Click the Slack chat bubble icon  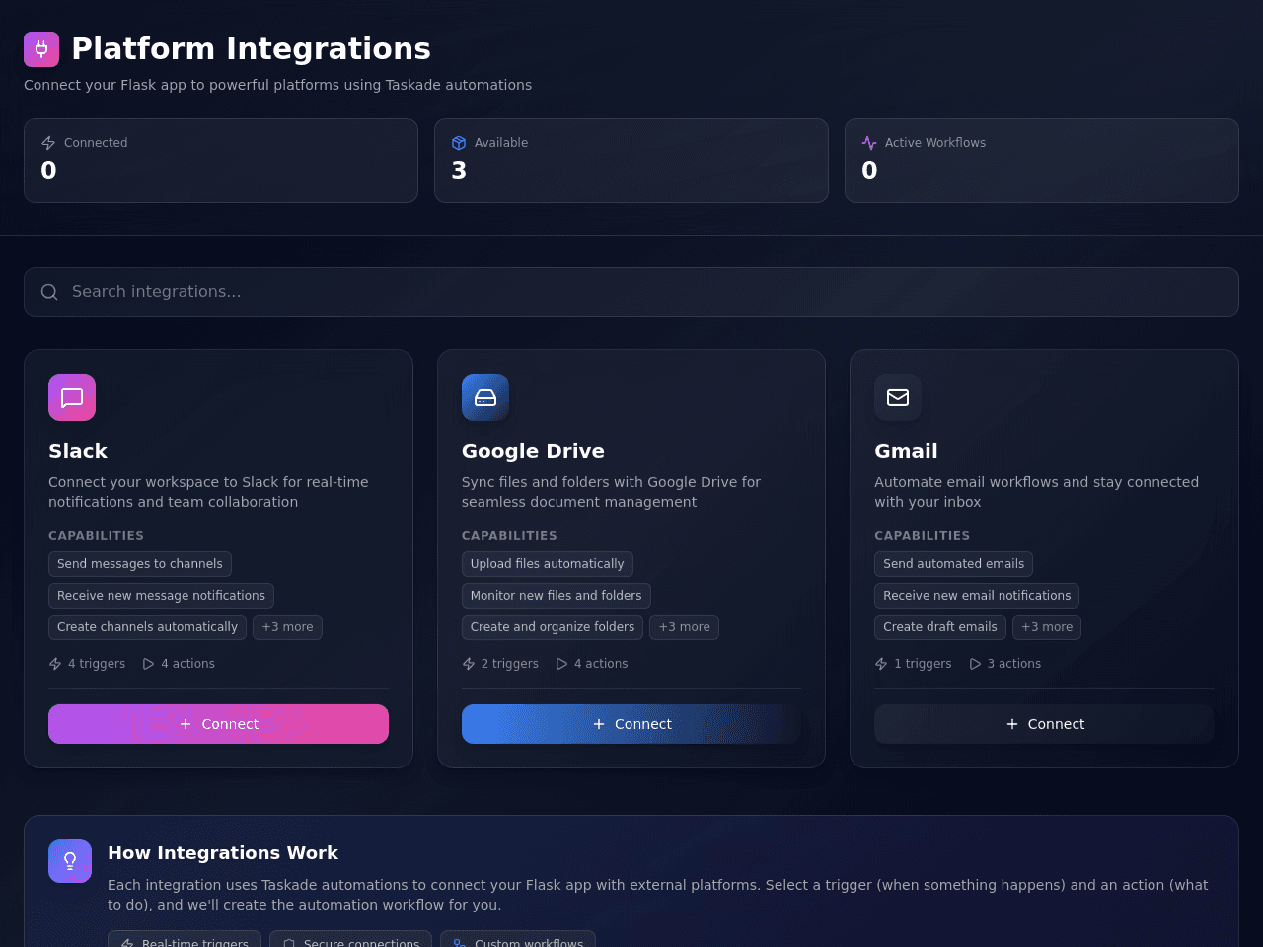[72, 398]
